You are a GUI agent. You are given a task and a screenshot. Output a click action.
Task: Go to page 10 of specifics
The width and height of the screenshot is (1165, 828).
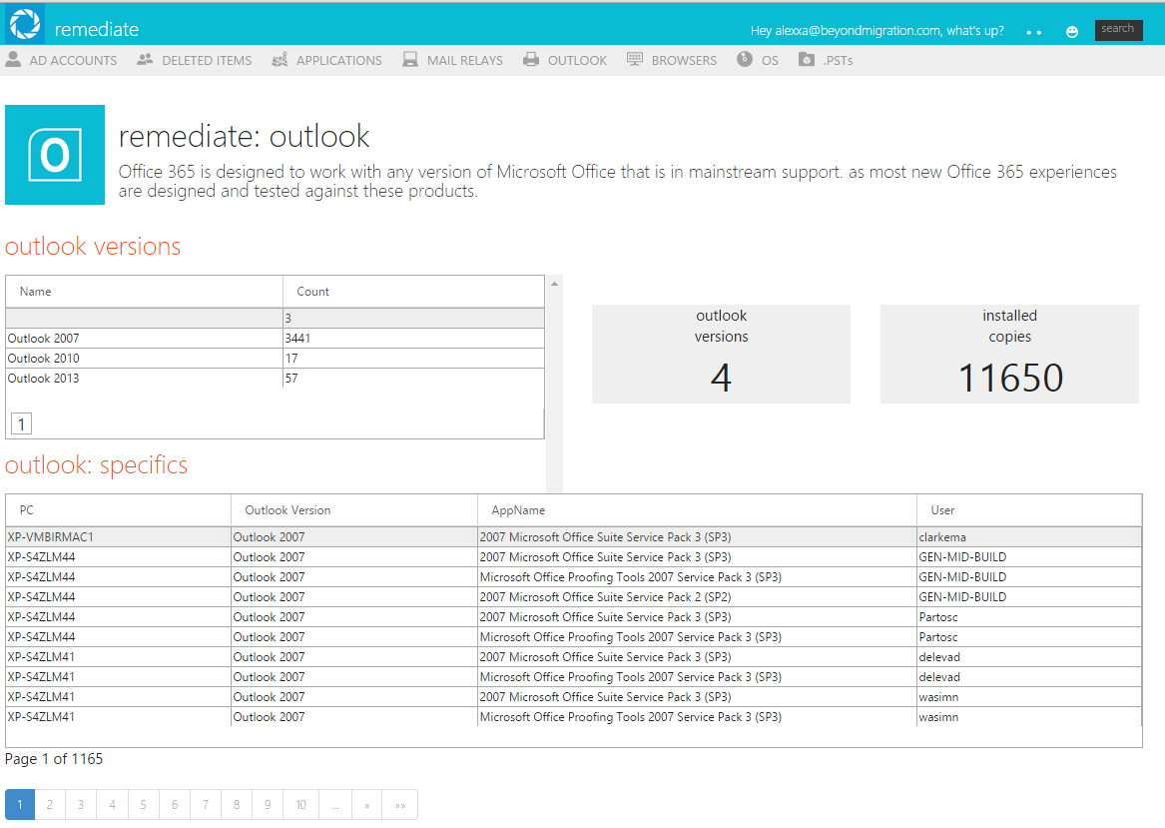click(x=300, y=805)
